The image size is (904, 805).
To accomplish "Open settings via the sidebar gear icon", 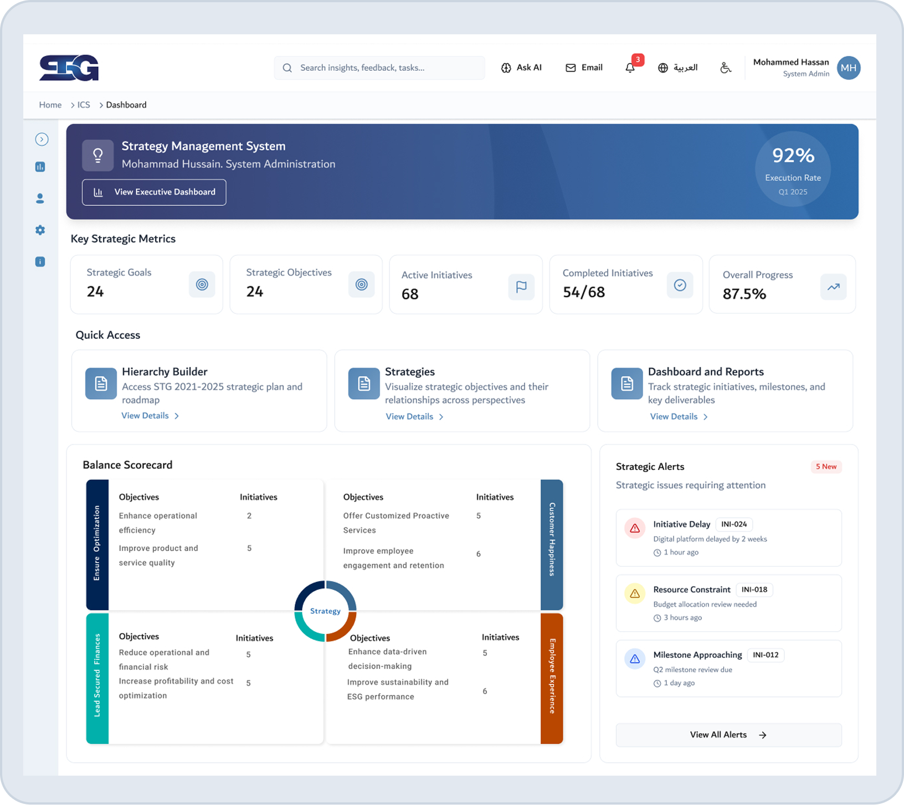I will (x=40, y=230).
